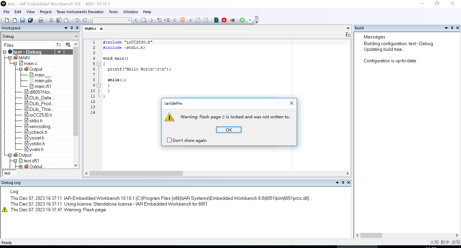Click the red Stop Debugging icon
Image resolution: width=461 pixels, height=248 pixels.
pos(224,20)
